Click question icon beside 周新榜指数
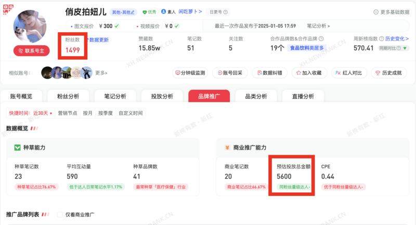The height and width of the screenshot is (225, 416). coord(381,38)
